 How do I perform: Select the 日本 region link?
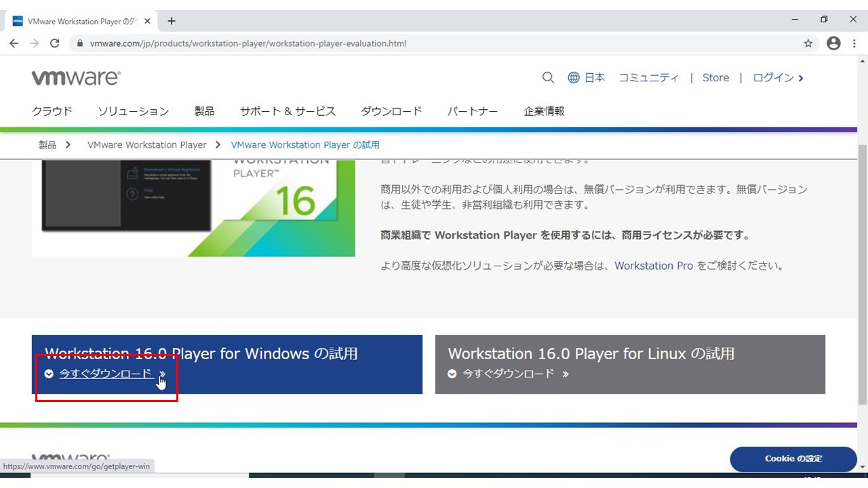click(x=595, y=77)
